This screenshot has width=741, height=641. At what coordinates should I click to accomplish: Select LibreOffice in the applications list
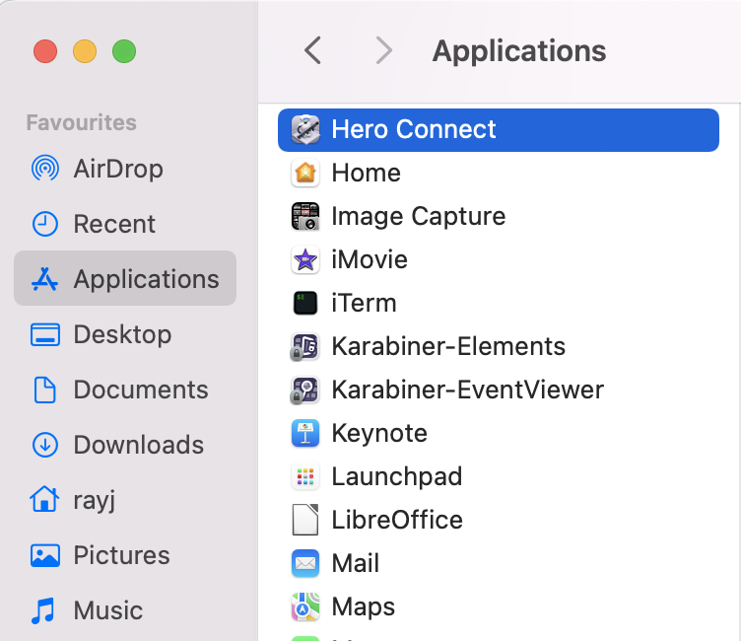pos(499,520)
